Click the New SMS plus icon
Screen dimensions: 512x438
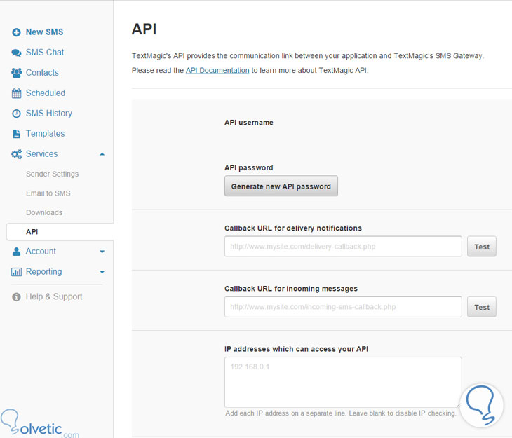click(x=16, y=32)
